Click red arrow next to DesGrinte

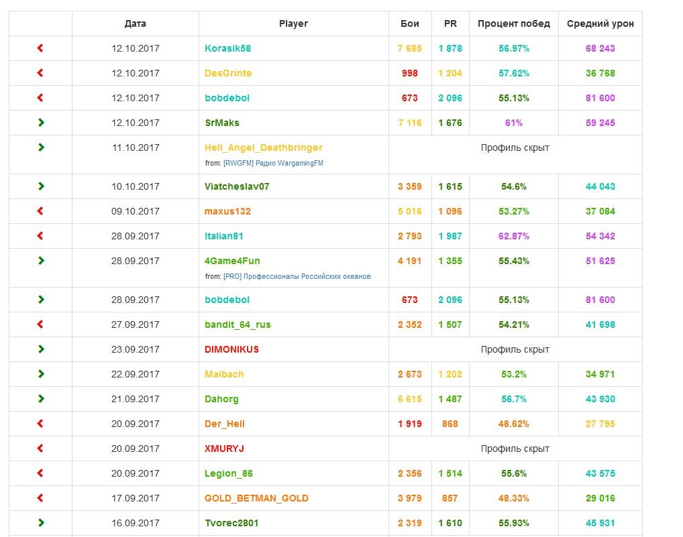point(40,73)
